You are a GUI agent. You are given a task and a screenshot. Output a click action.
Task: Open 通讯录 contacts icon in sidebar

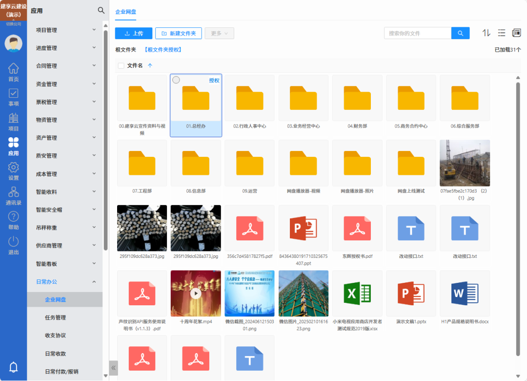tap(14, 196)
